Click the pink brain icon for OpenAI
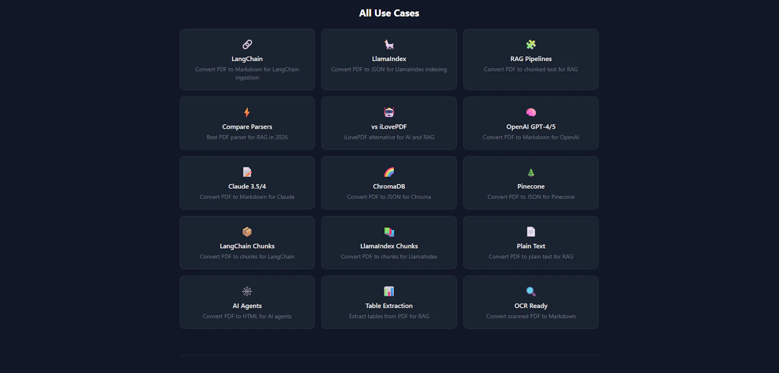This screenshot has width=779, height=373. [x=531, y=112]
